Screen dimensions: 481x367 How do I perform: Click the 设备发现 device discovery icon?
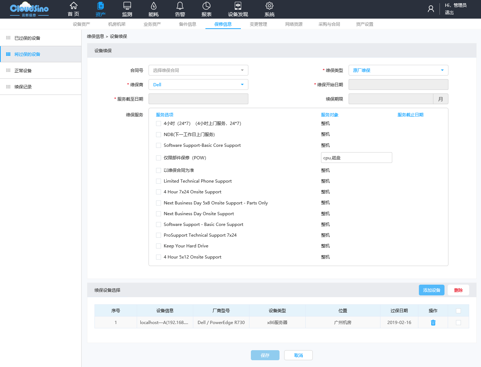[238, 6]
